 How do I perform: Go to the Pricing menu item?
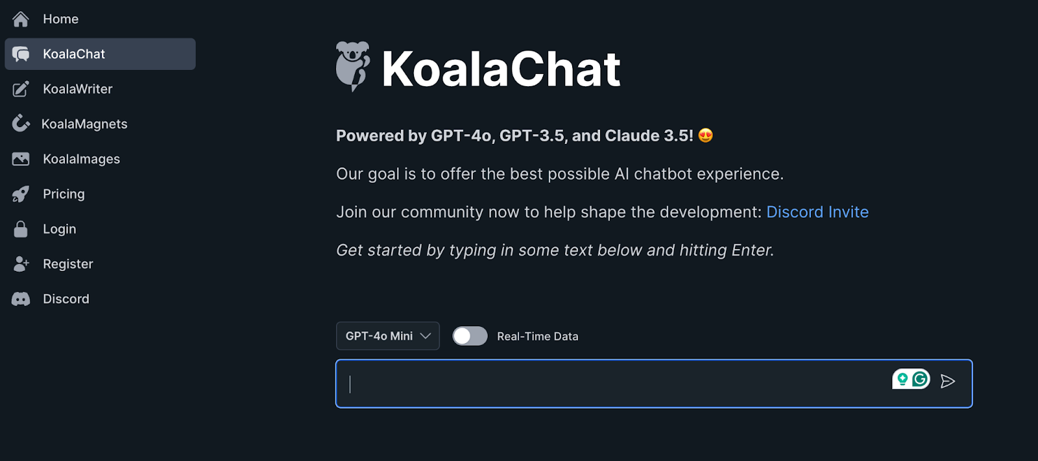[64, 194]
